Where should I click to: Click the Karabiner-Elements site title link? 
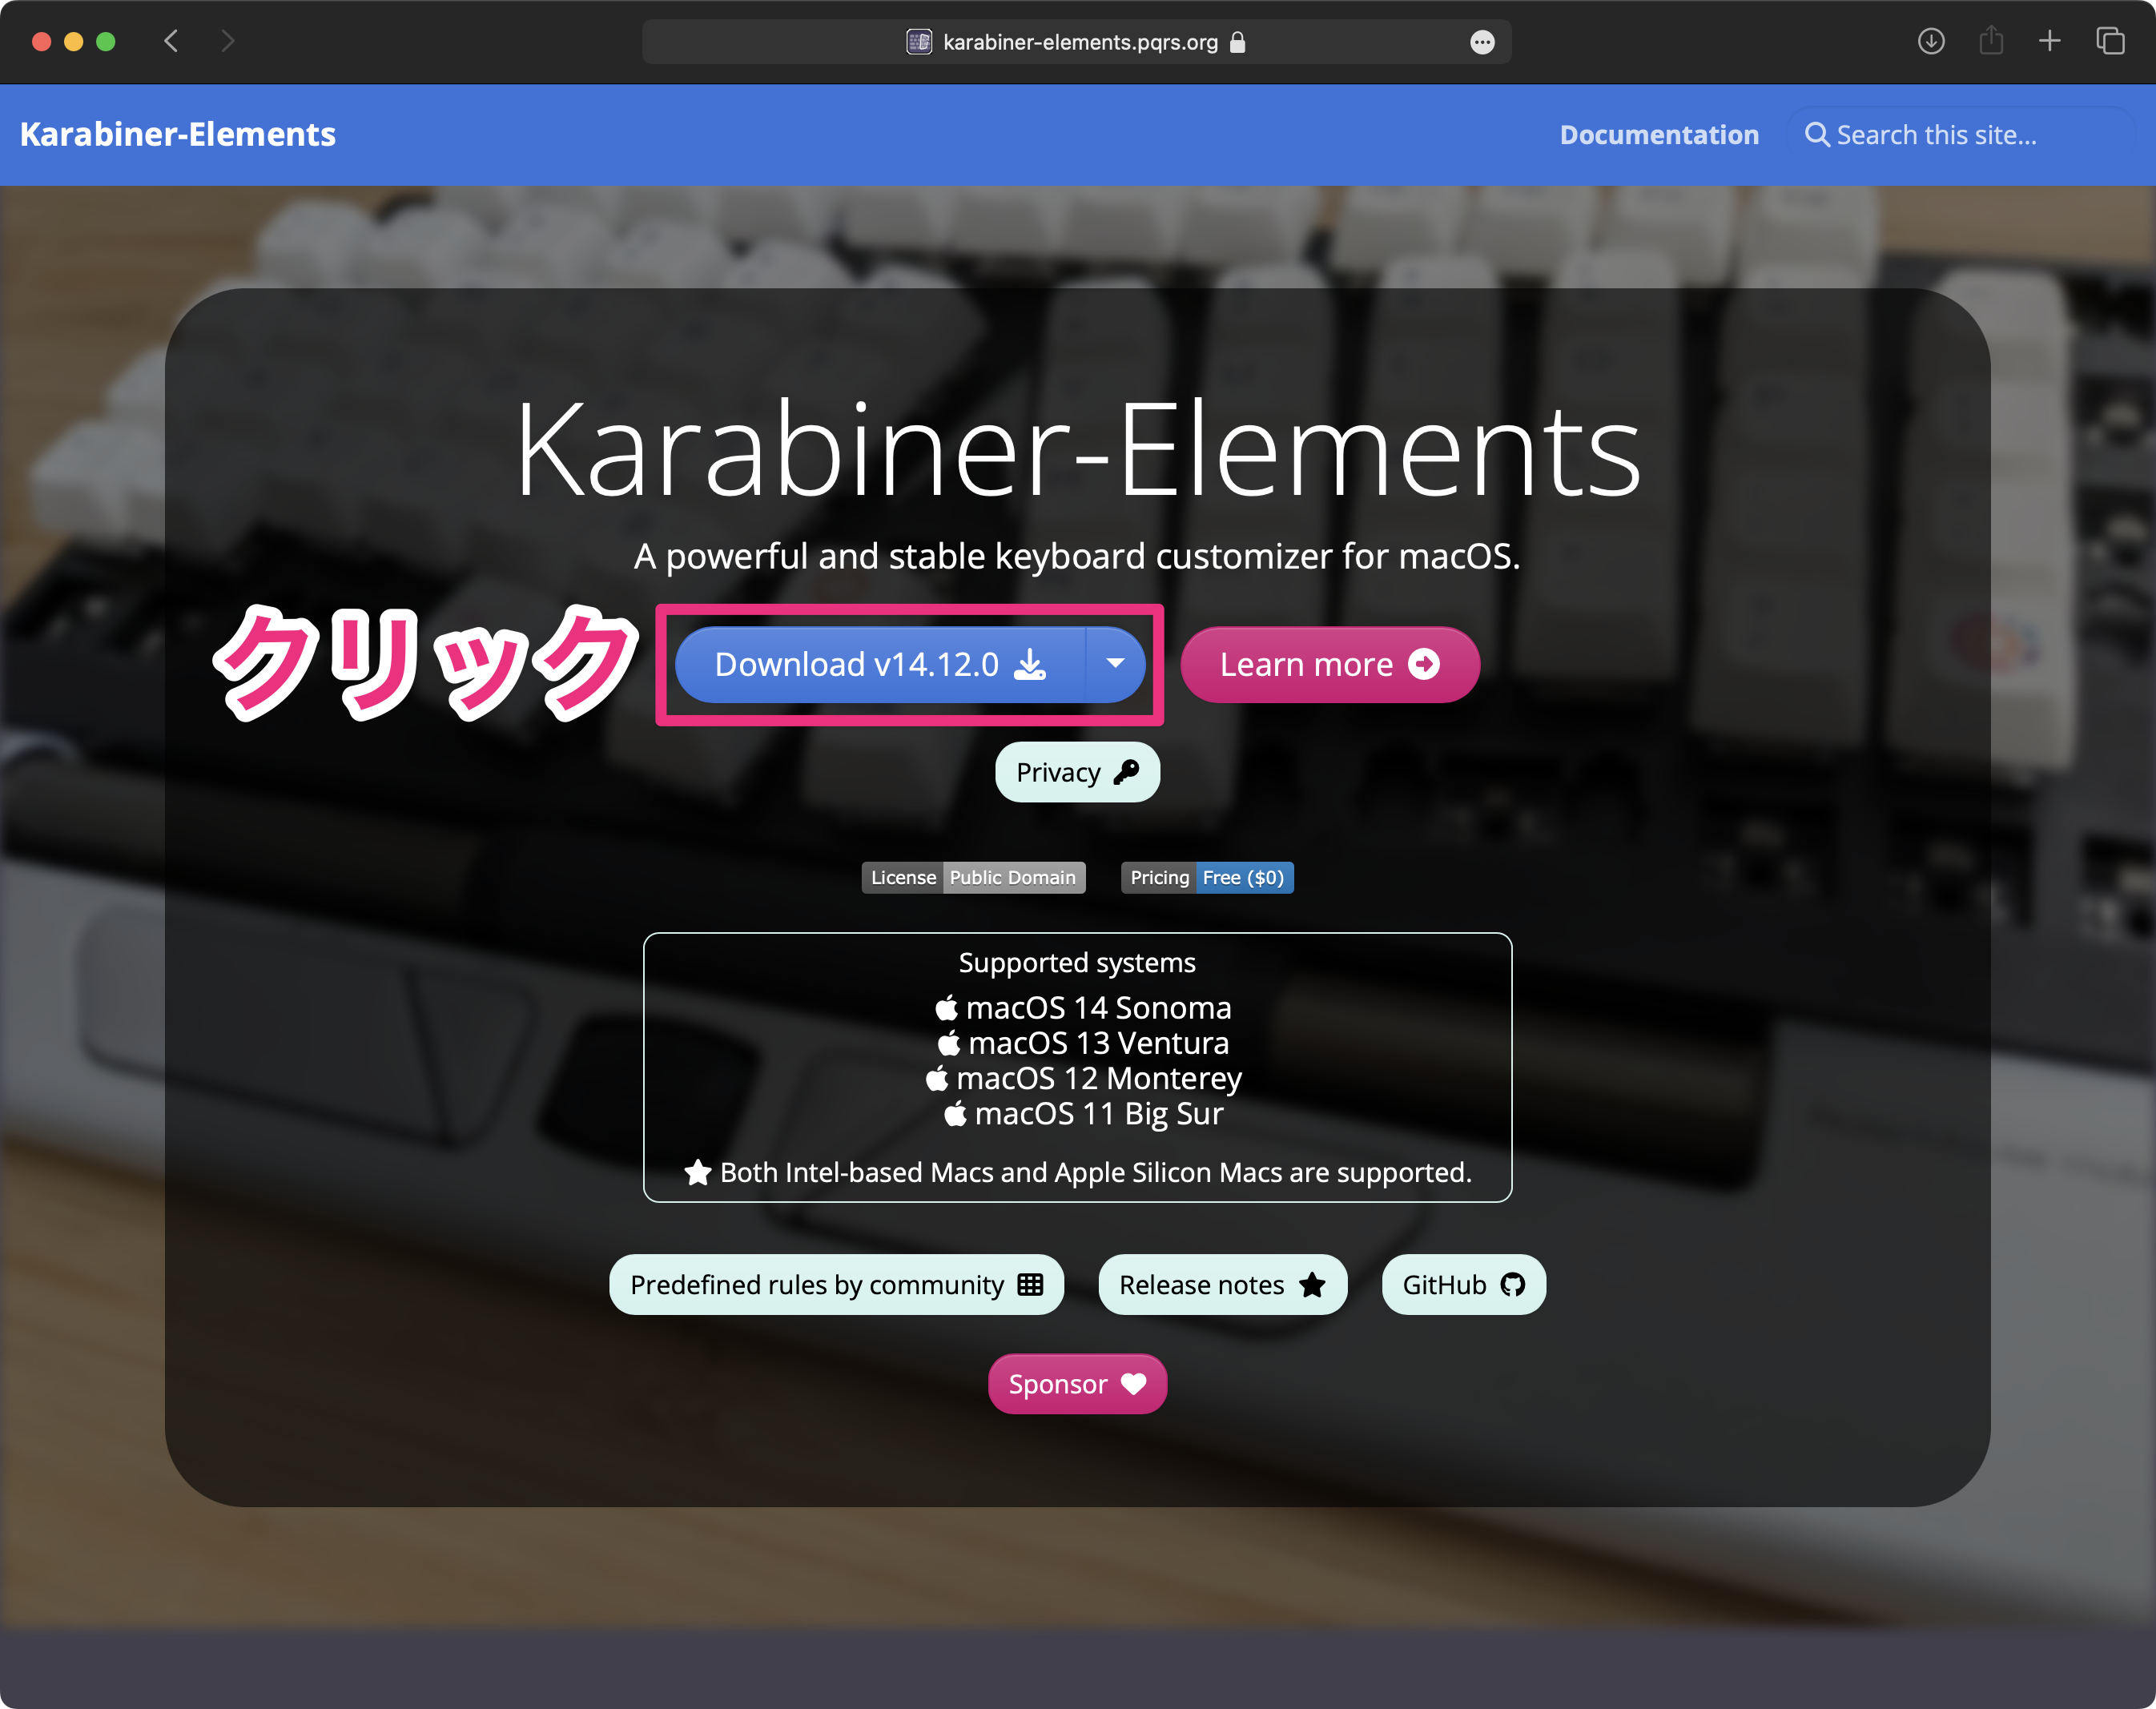pyautogui.click(x=178, y=135)
